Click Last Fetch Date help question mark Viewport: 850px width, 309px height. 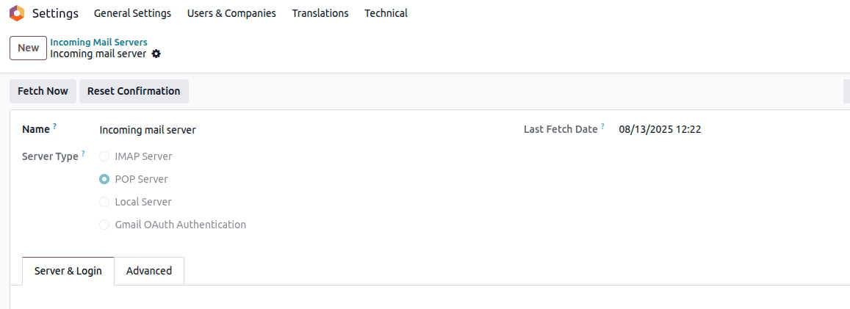coord(602,127)
